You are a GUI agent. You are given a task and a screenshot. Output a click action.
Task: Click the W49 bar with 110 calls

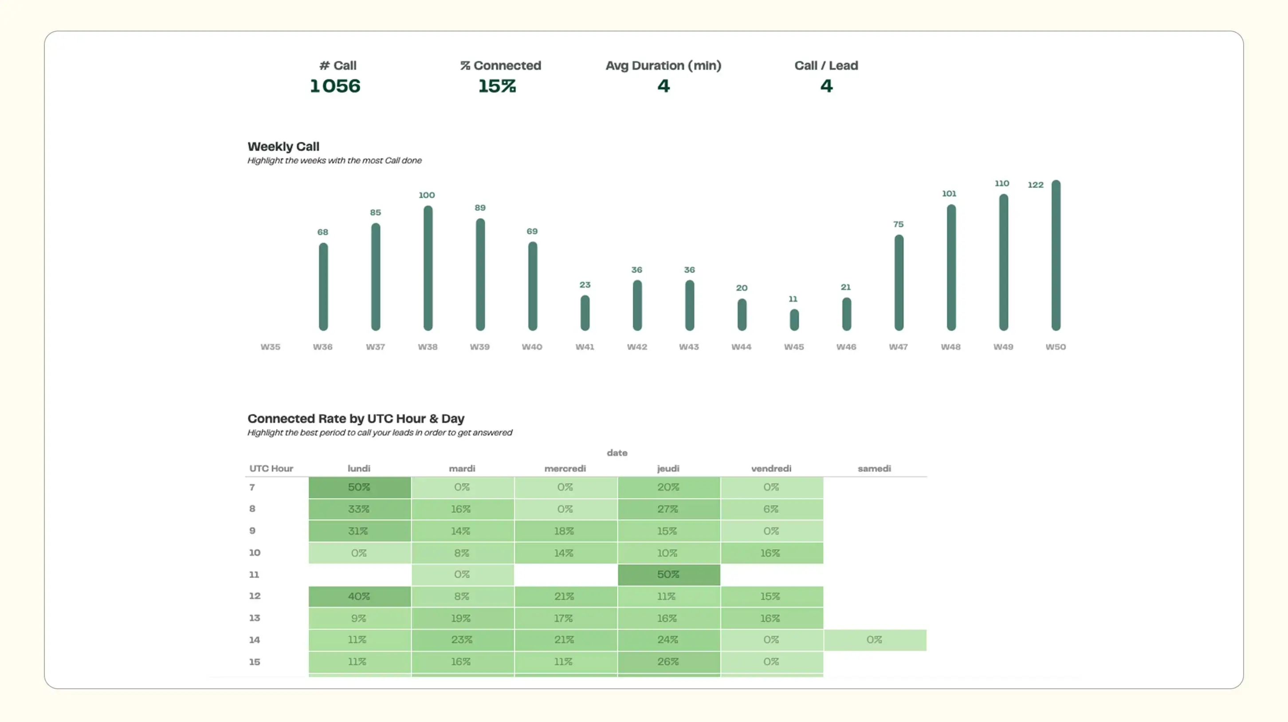(1004, 262)
